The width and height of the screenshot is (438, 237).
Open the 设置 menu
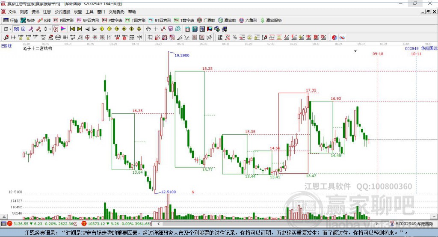pos(78,12)
